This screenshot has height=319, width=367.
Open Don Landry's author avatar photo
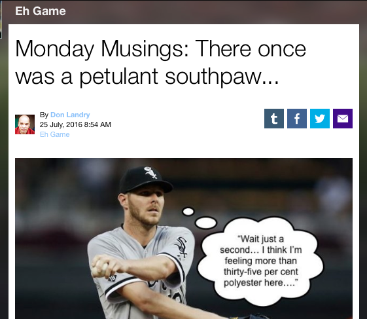click(25, 124)
